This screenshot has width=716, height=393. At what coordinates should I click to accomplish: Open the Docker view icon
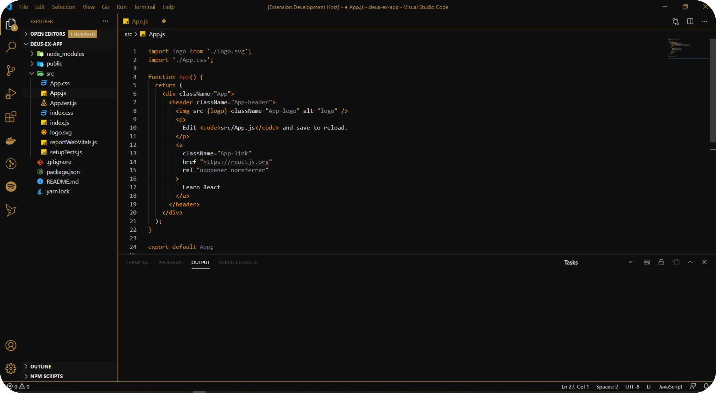11,141
